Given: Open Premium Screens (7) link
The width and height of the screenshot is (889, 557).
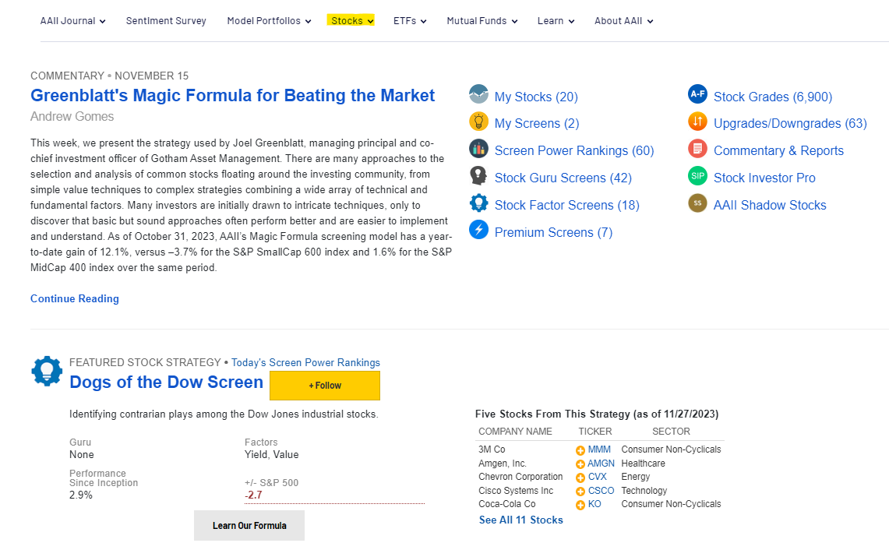Looking at the screenshot, I should click(x=553, y=232).
